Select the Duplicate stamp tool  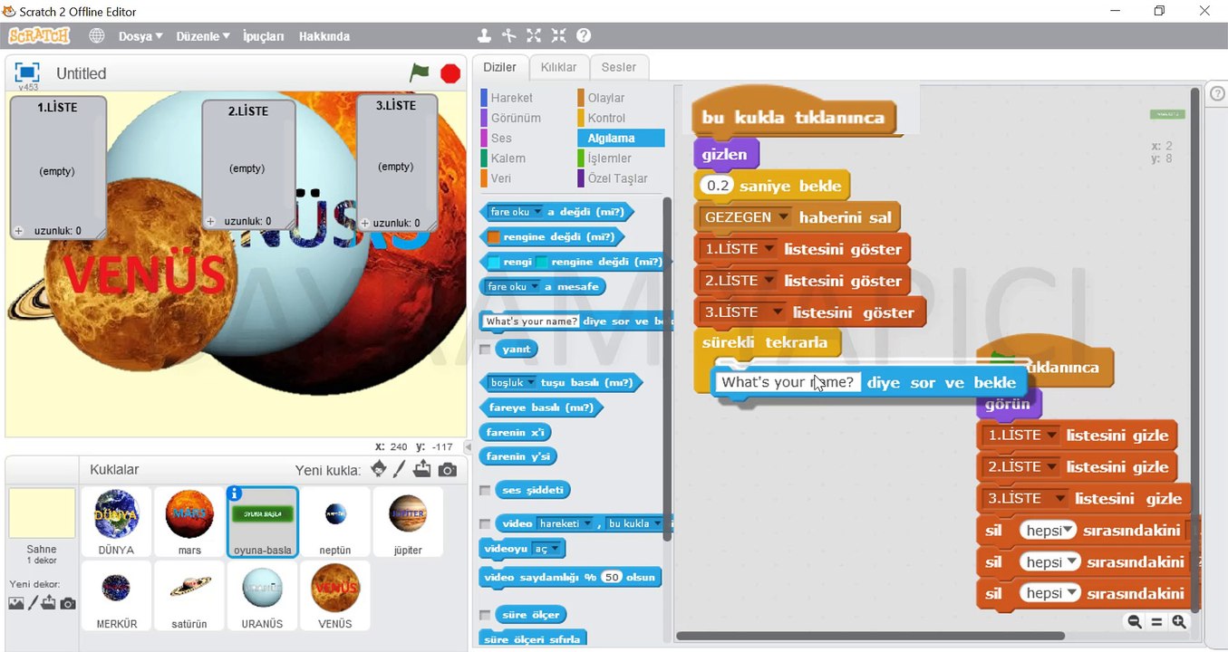pyautogui.click(x=485, y=36)
